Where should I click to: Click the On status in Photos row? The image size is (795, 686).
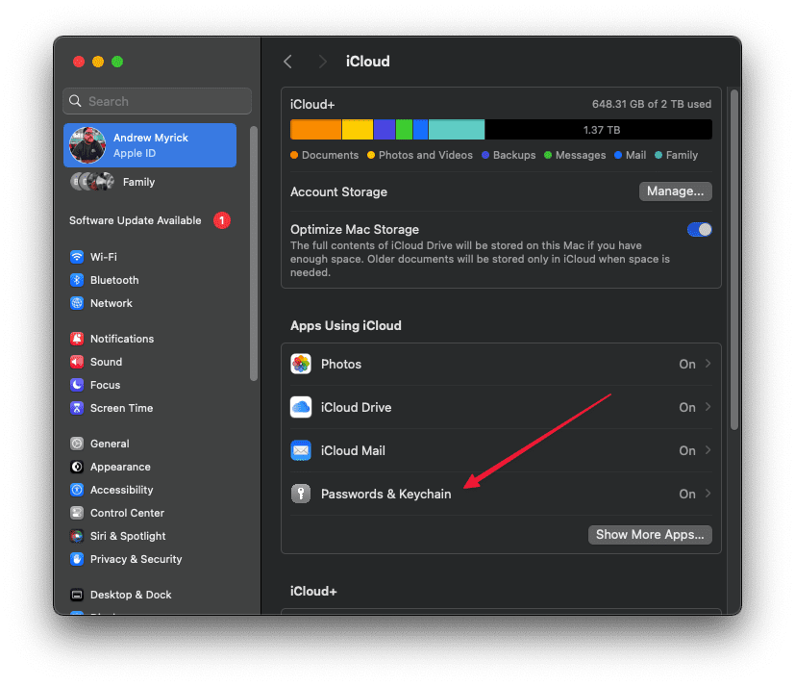(x=687, y=365)
